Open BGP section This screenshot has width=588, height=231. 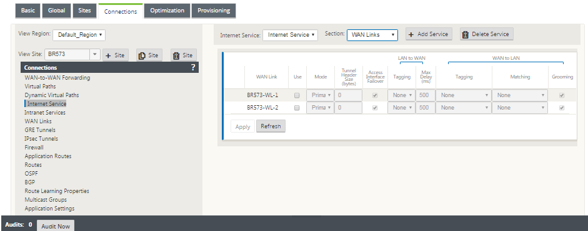coord(30,182)
